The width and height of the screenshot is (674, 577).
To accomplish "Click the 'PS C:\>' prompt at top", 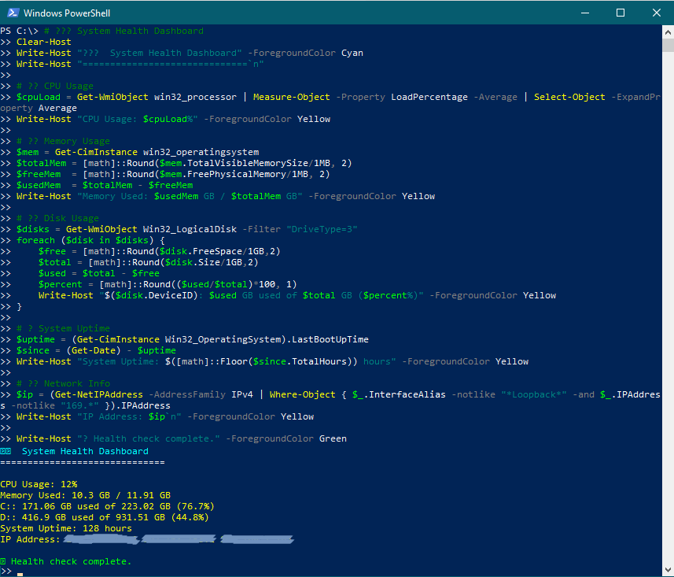I will (19, 31).
